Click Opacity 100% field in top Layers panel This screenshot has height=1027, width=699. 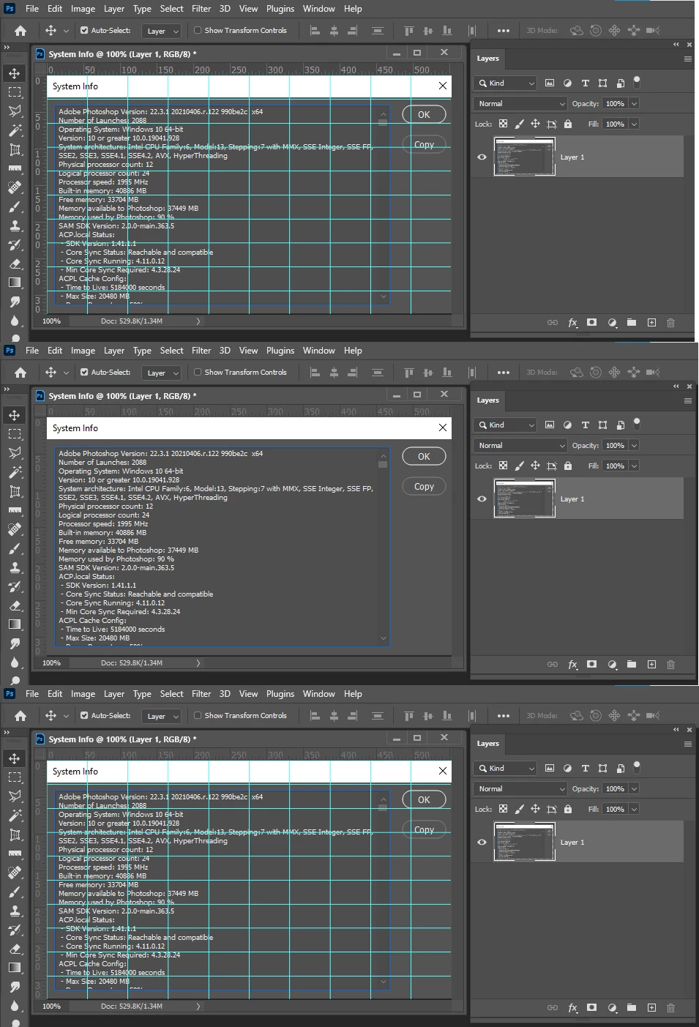tap(615, 103)
